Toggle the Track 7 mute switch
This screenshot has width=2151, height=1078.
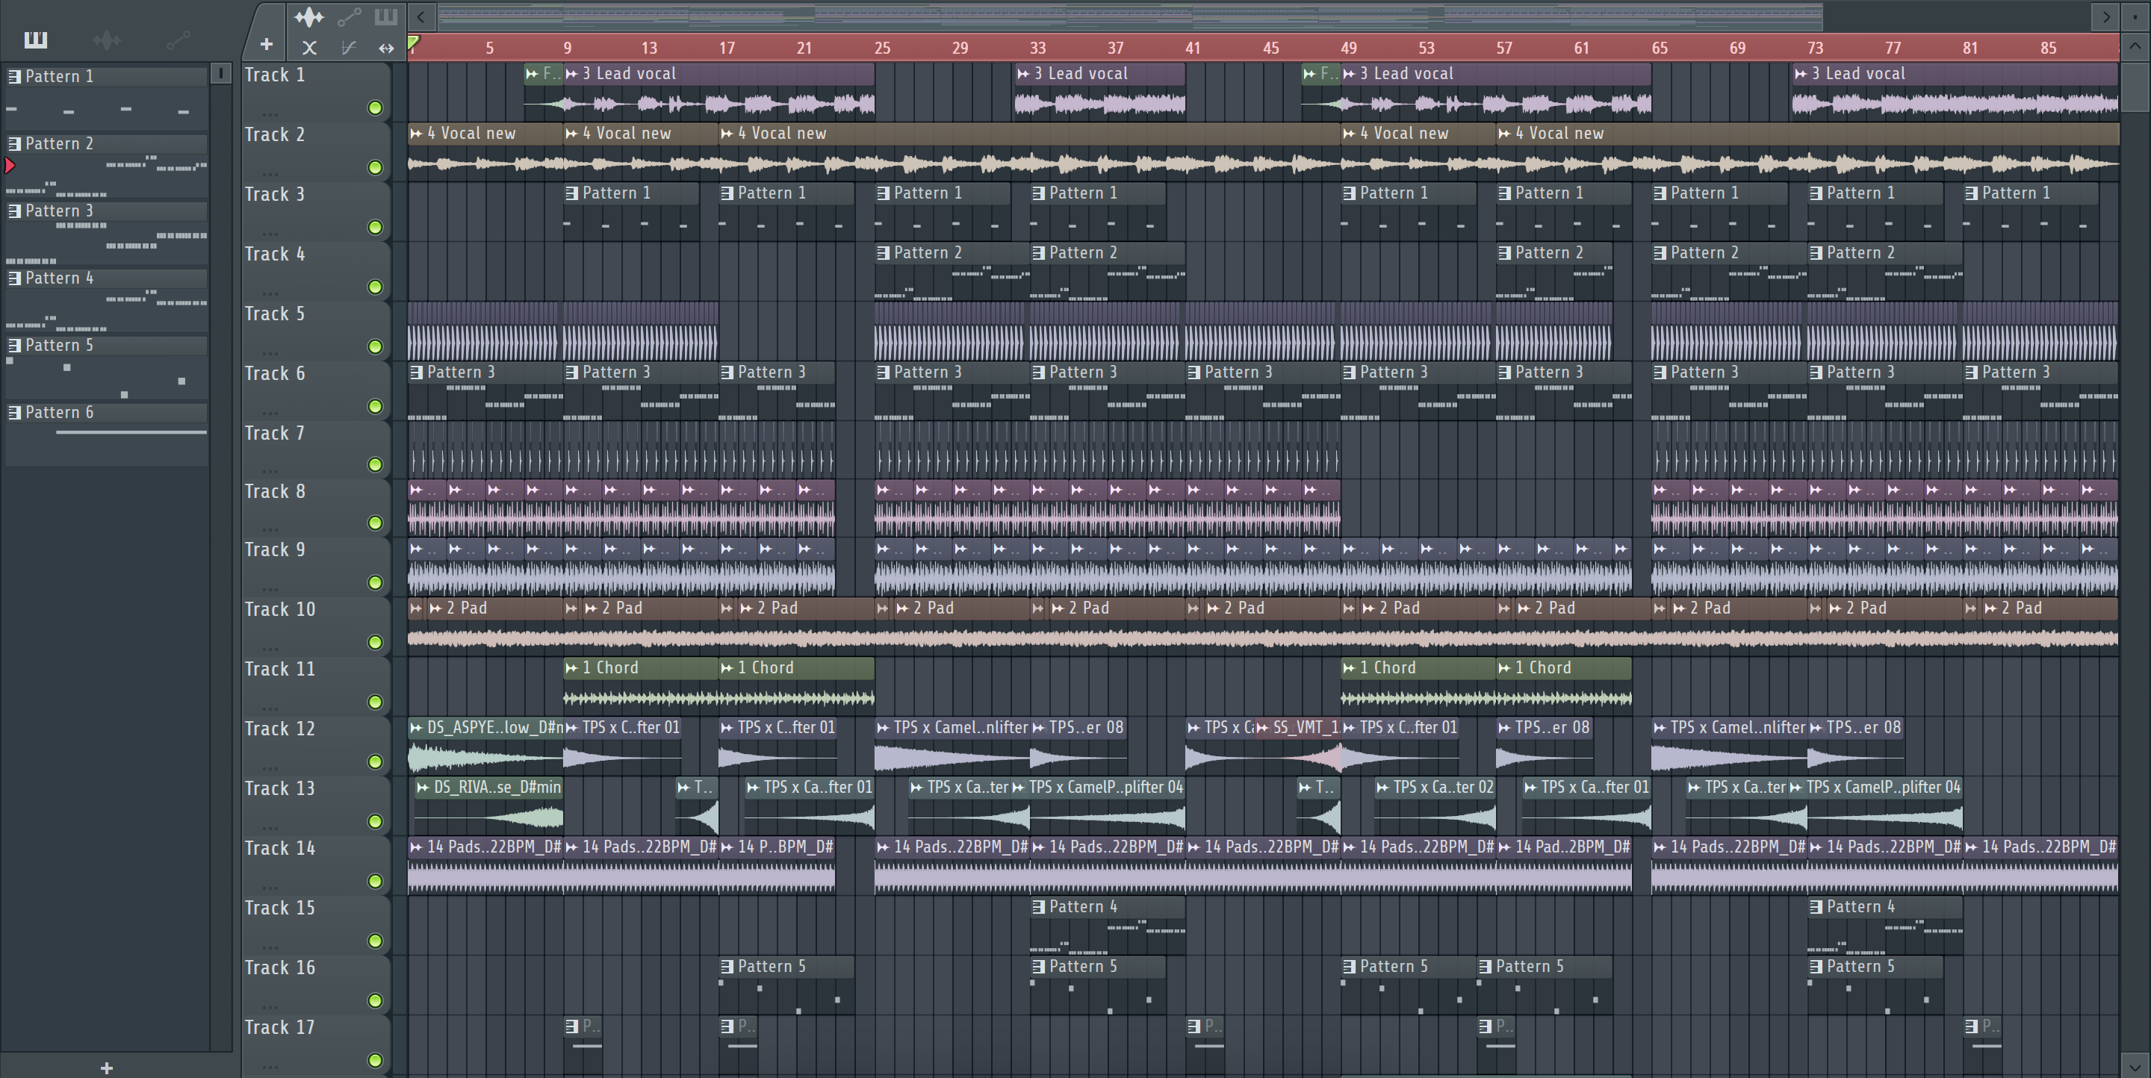[x=375, y=465]
